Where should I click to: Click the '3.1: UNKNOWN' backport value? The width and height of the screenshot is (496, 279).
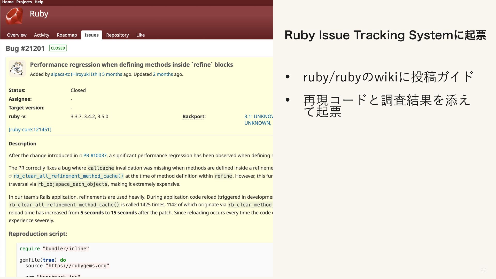[x=259, y=117]
